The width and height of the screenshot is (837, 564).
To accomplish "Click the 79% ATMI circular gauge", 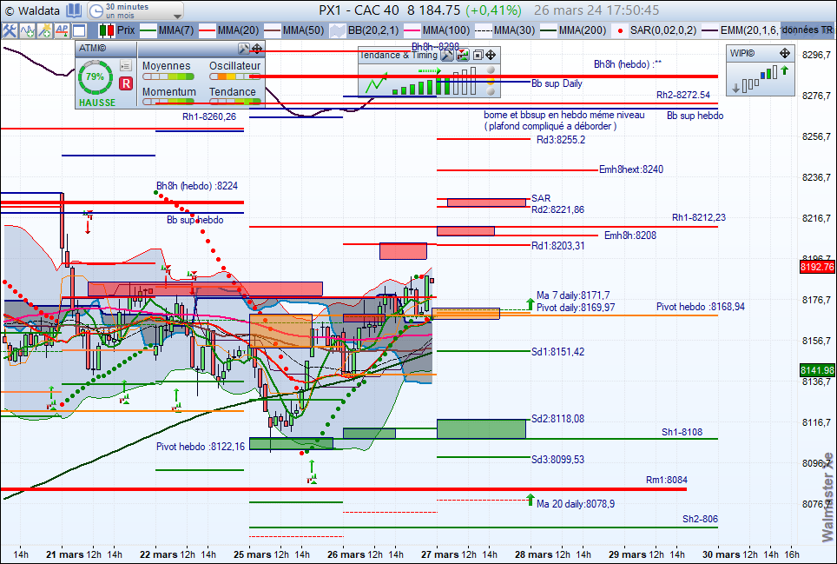I will 96,77.
